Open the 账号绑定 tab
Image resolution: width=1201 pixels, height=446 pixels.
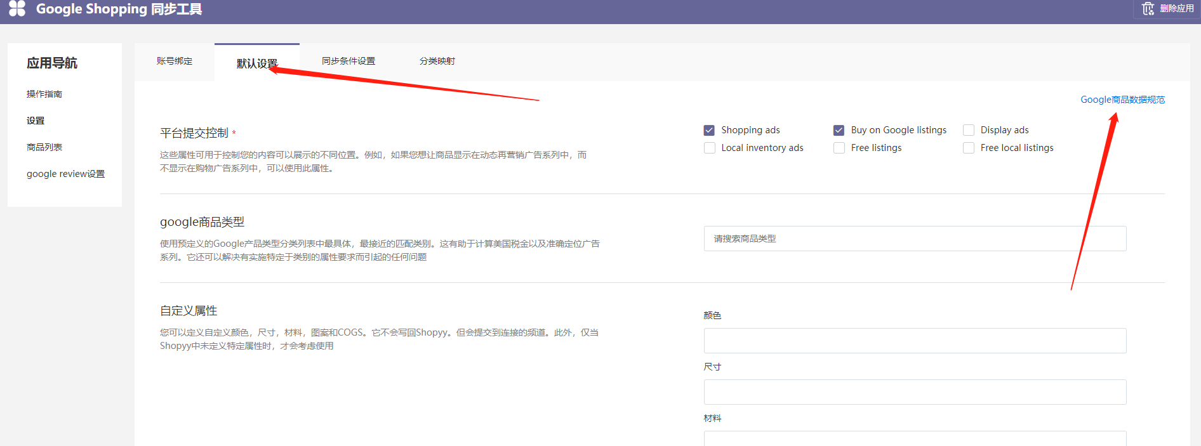click(x=175, y=61)
